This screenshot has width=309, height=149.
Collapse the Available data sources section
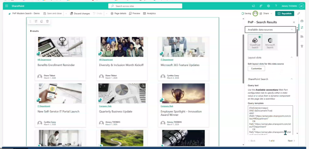(291, 30)
